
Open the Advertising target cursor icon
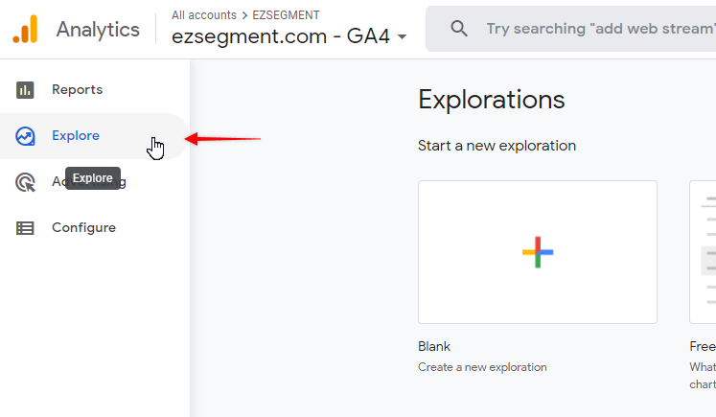click(x=25, y=182)
